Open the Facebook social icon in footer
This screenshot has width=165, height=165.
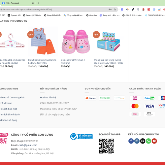(131, 141)
